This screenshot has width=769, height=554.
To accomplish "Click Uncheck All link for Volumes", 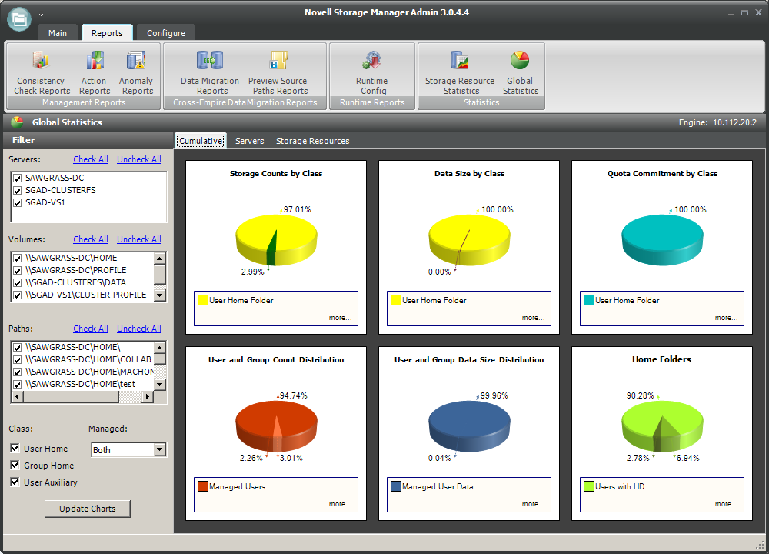I will [138, 239].
